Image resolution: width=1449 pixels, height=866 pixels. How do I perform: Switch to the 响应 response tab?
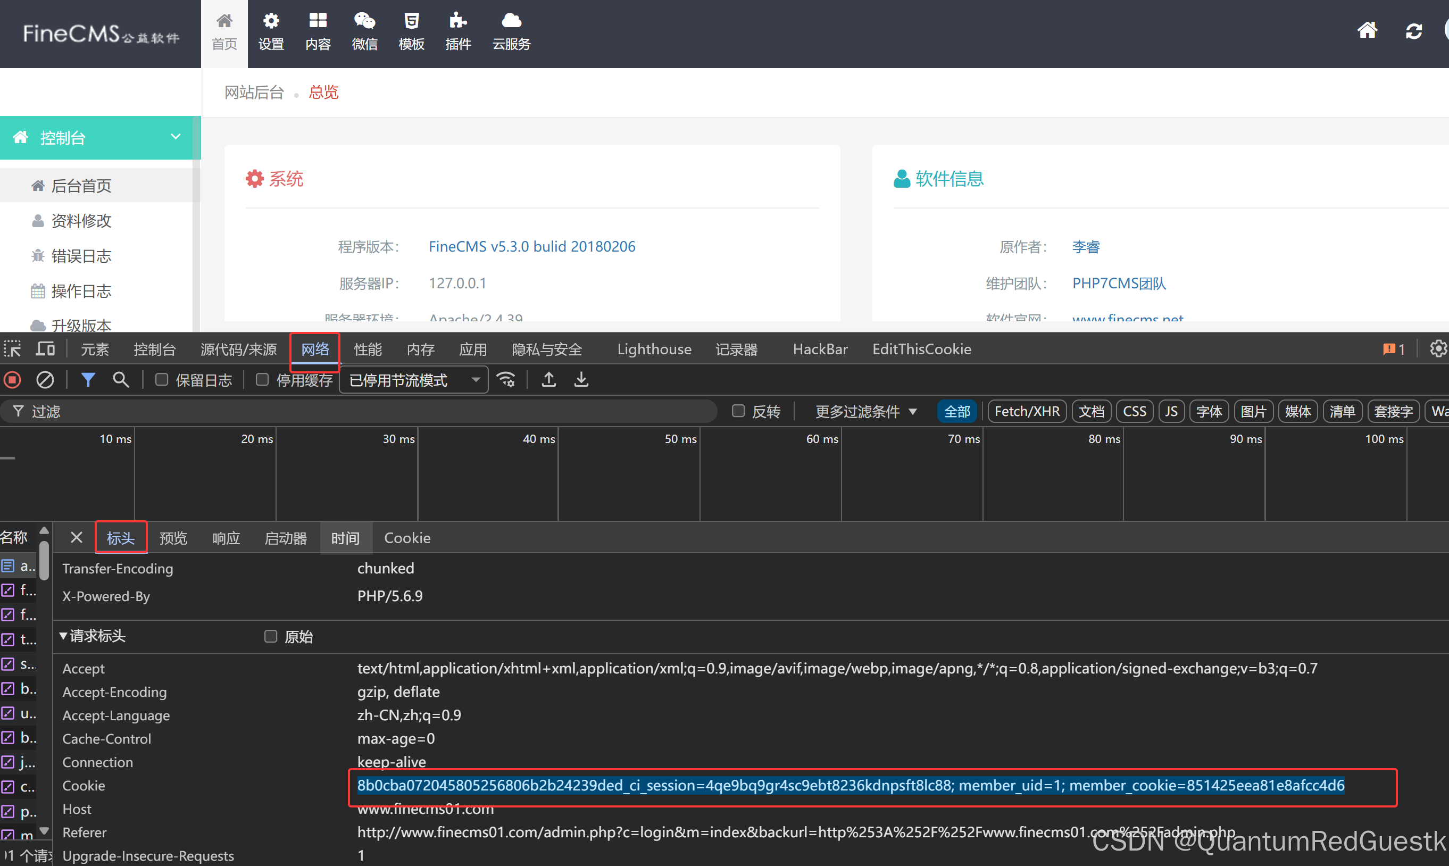click(x=226, y=538)
